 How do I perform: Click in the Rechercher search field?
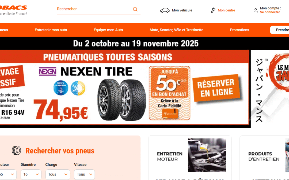[x=94, y=9]
